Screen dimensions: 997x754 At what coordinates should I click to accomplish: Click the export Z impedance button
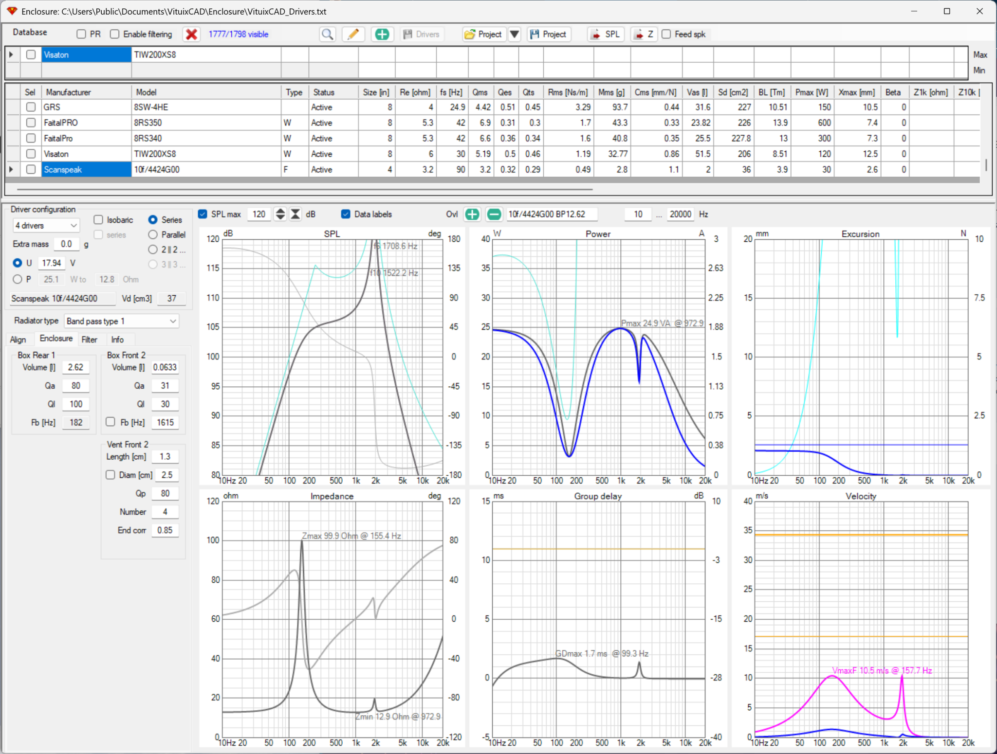[x=644, y=34]
